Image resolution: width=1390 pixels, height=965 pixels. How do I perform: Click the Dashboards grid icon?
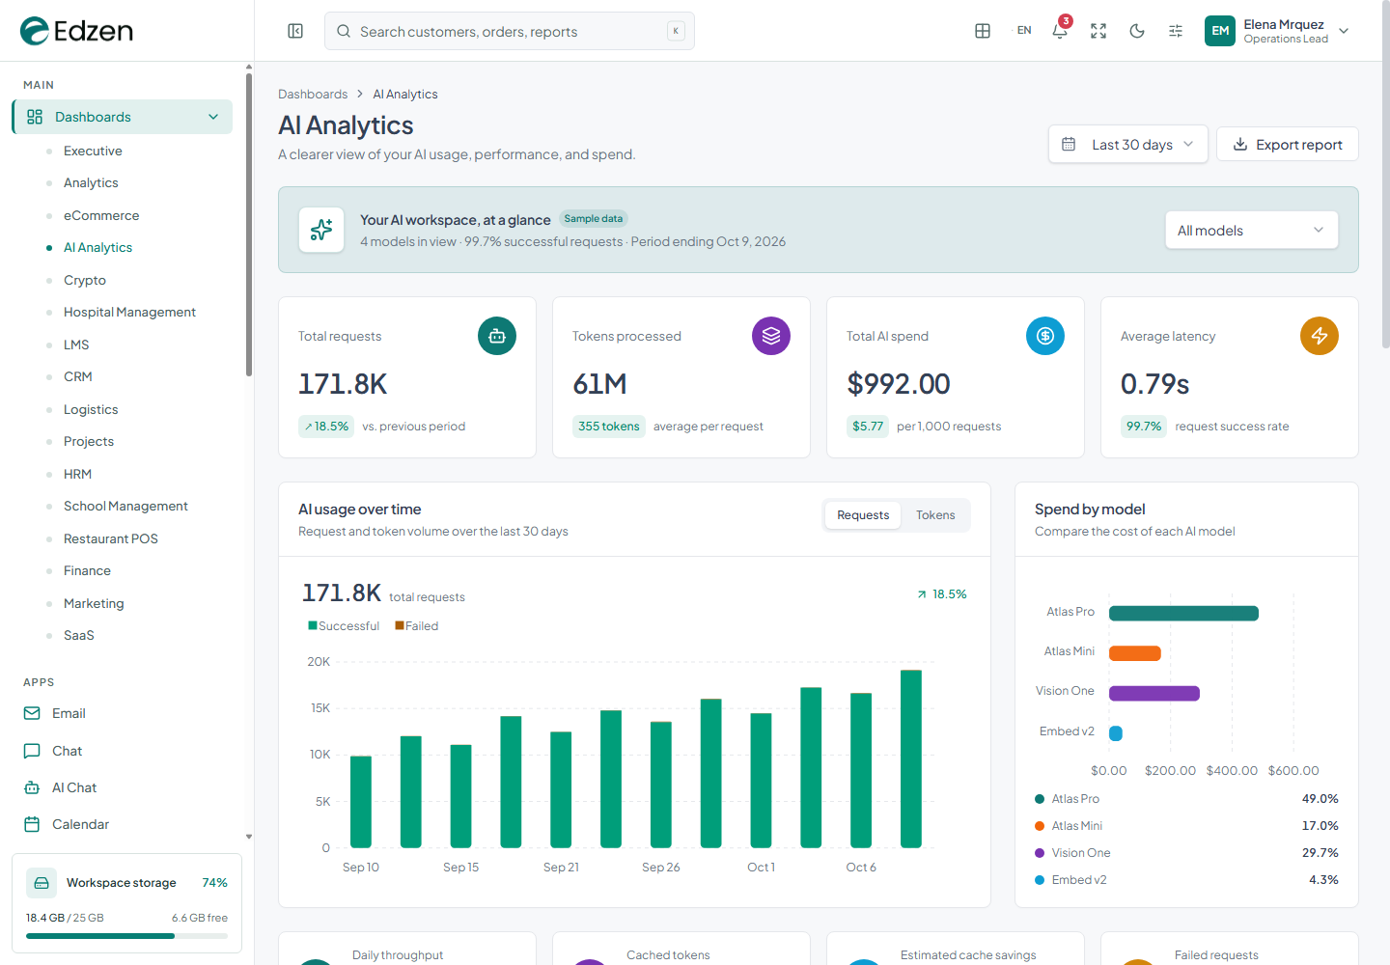[x=35, y=117]
